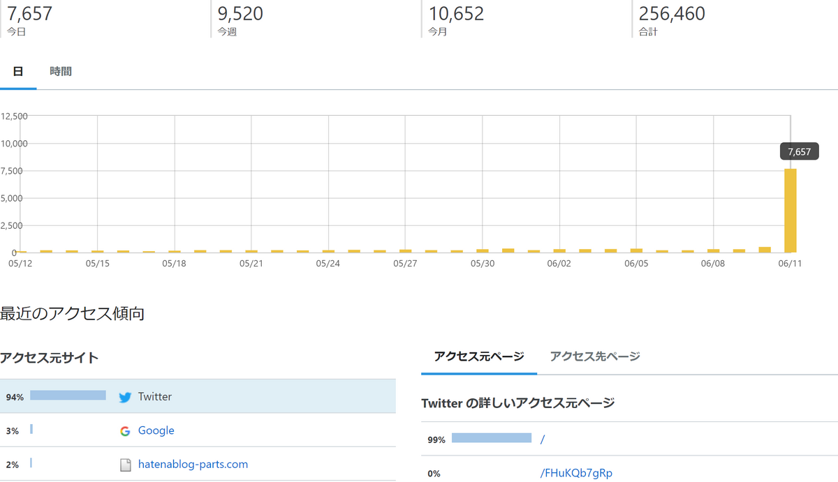This screenshot has width=838, height=482.
Task: Select the 日 tab
Action: (x=18, y=71)
